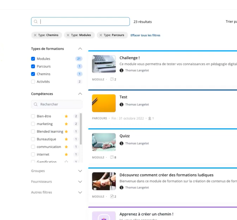237x220 pixels.
Task: Expand the Autres filtres section
Action: [80, 192]
